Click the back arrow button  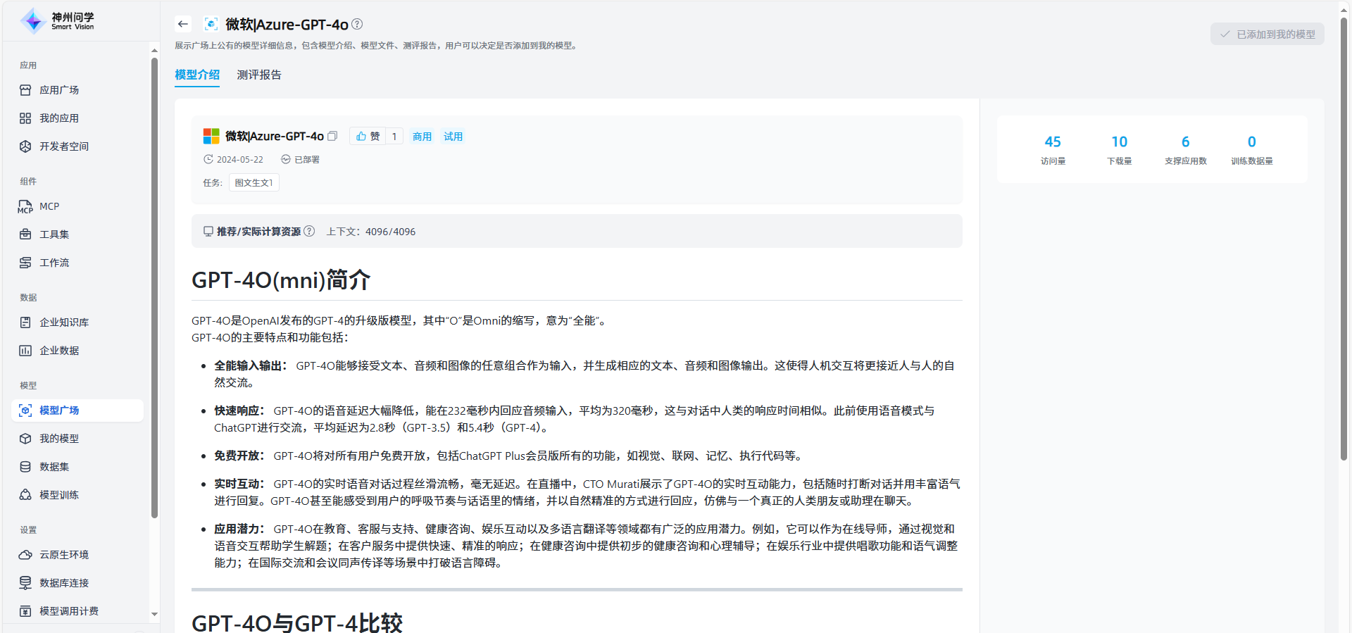pos(183,24)
